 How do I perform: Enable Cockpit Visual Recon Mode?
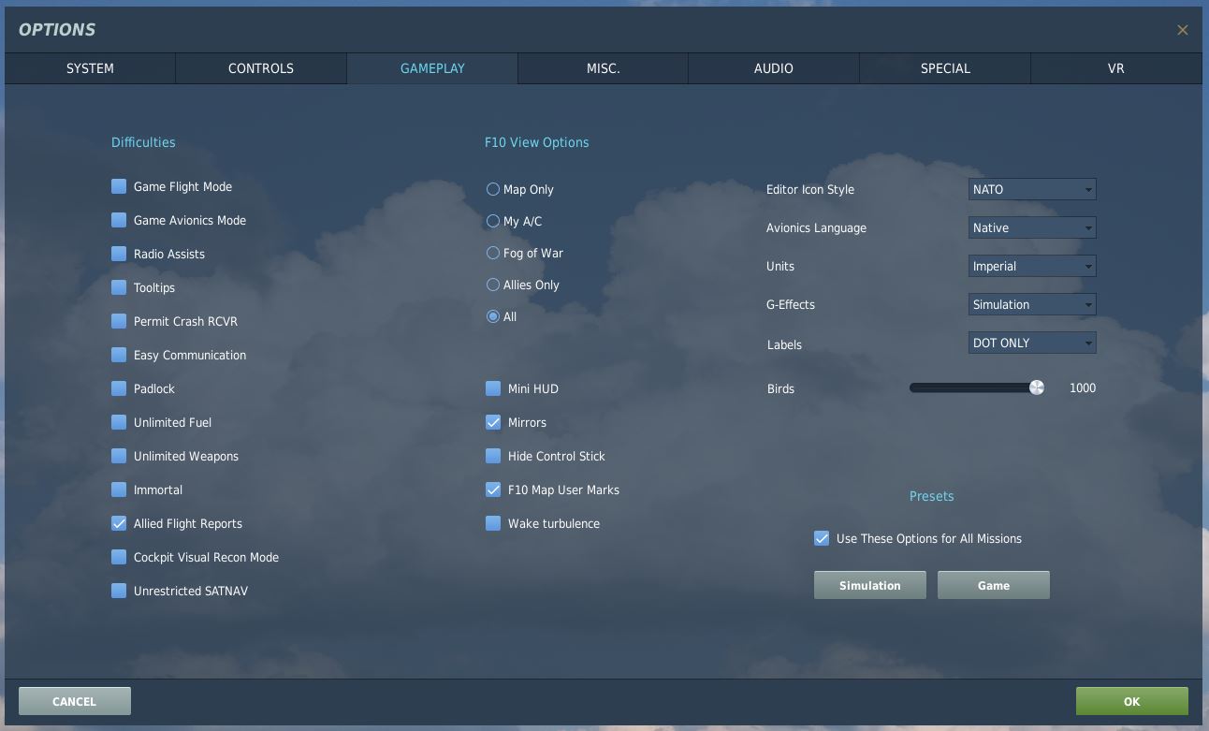coord(119,557)
